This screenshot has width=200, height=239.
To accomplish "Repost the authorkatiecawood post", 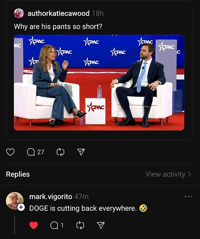I will point(61,152).
